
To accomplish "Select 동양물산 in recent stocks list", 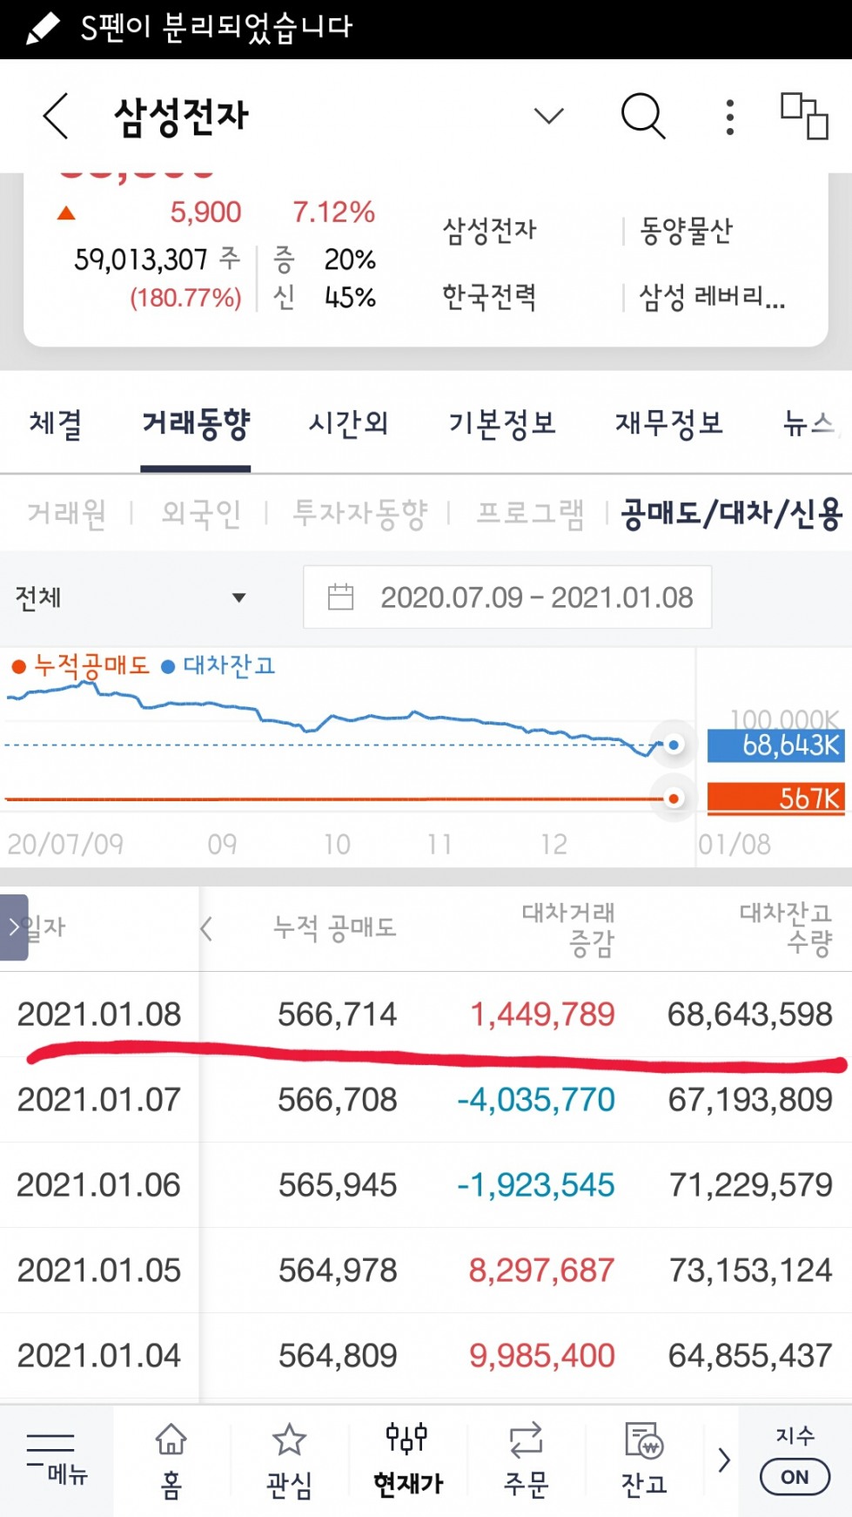I will click(686, 231).
